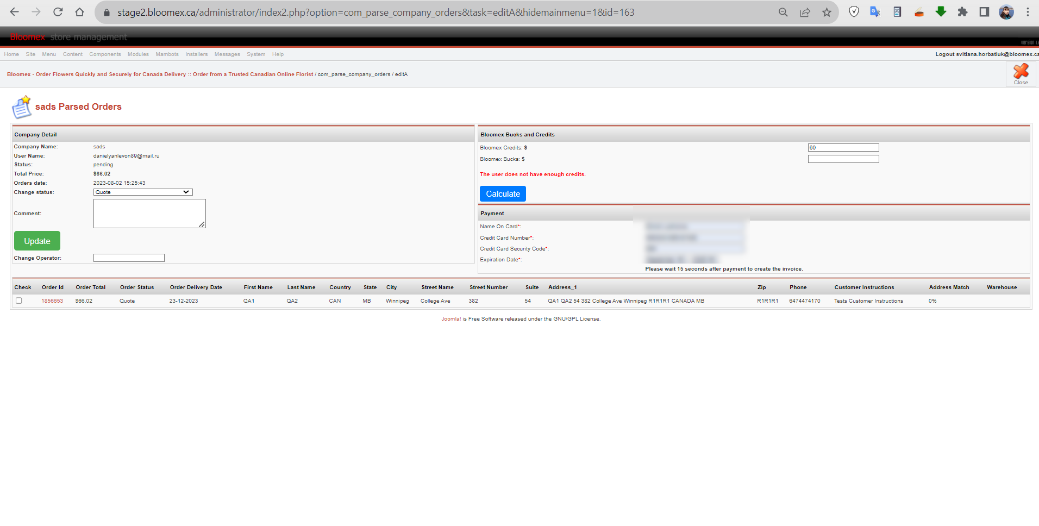Open the green download arrow extension
This screenshot has width=1039, height=526.
941,12
